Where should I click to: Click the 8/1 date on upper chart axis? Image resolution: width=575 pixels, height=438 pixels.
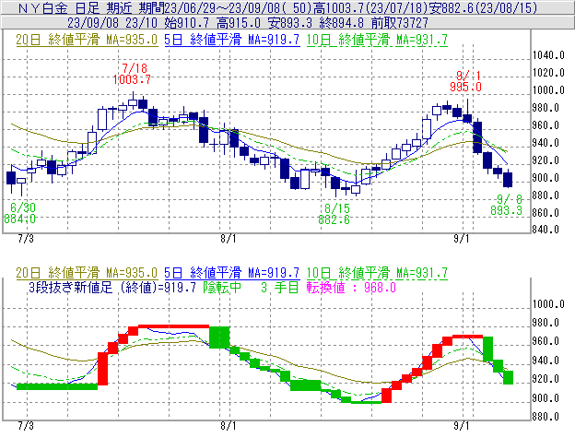pos(229,239)
